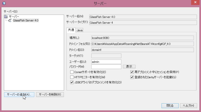
Task: Click the ドメイン名 field showing domain1
Action: tap(142, 50)
